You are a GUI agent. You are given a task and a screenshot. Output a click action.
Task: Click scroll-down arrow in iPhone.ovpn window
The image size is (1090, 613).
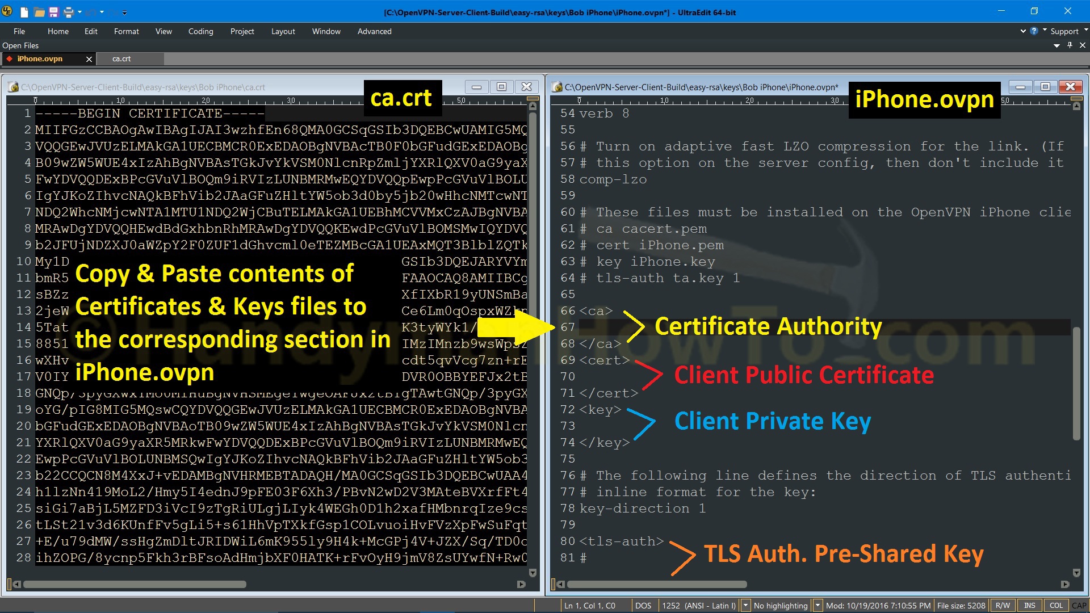pyautogui.click(x=1076, y=573)
